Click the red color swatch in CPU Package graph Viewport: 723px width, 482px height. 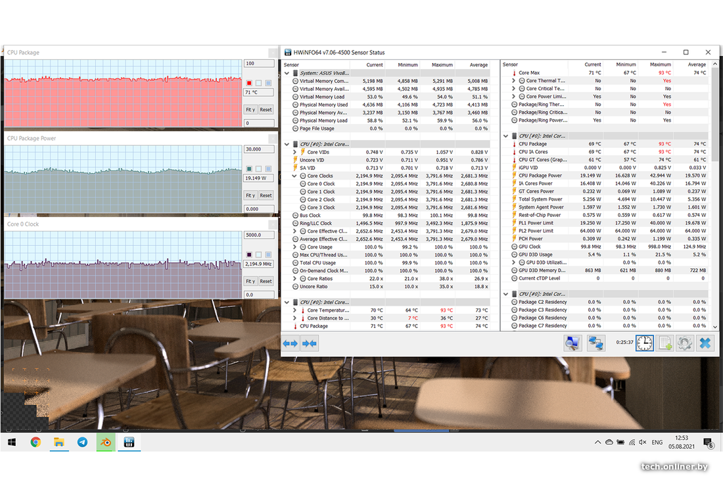[x=249, y=83]
